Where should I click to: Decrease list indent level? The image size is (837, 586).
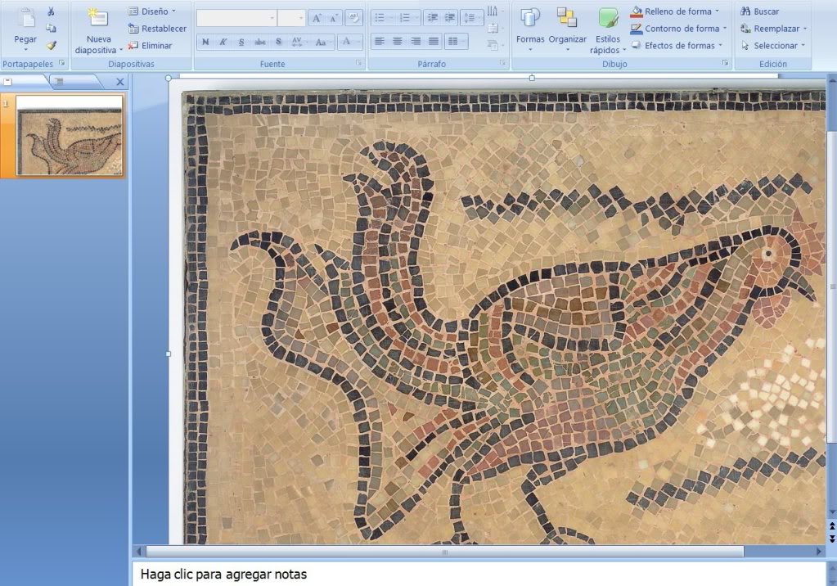point(433,18)
